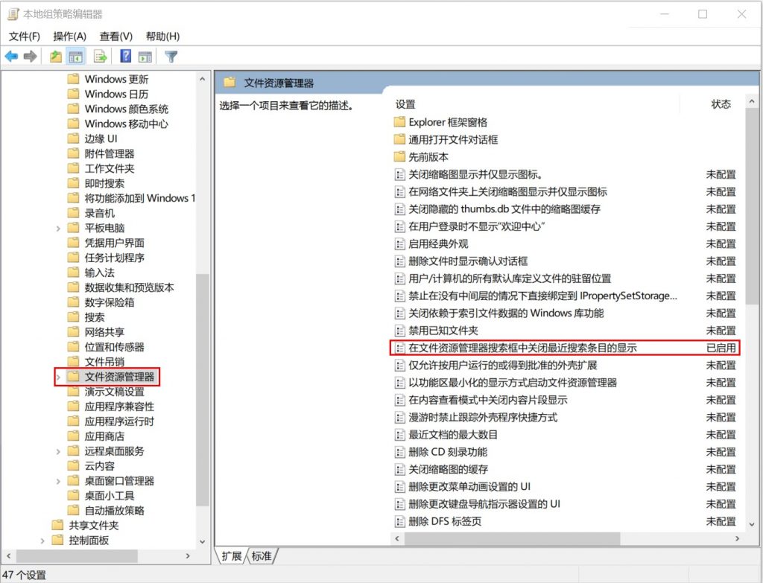Expand the 桌面窗口管理器 tree node
Viewport: 763px width, 583px height.
58,481
